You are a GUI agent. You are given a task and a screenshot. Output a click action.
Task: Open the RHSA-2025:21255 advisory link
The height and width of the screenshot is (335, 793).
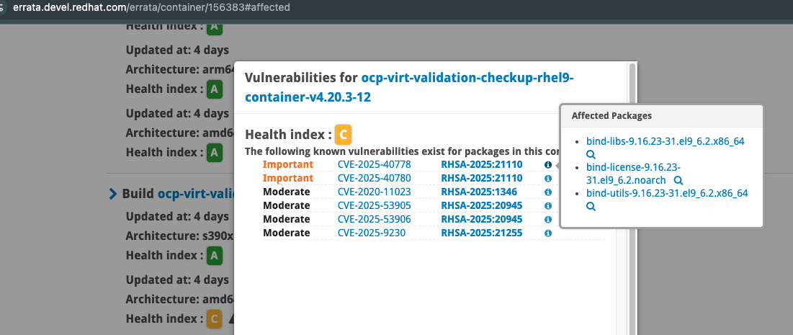point(482,233)
